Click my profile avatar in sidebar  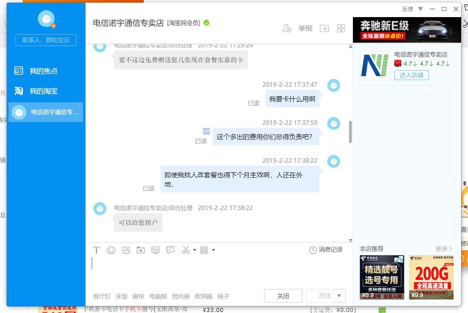pos(46,19)
